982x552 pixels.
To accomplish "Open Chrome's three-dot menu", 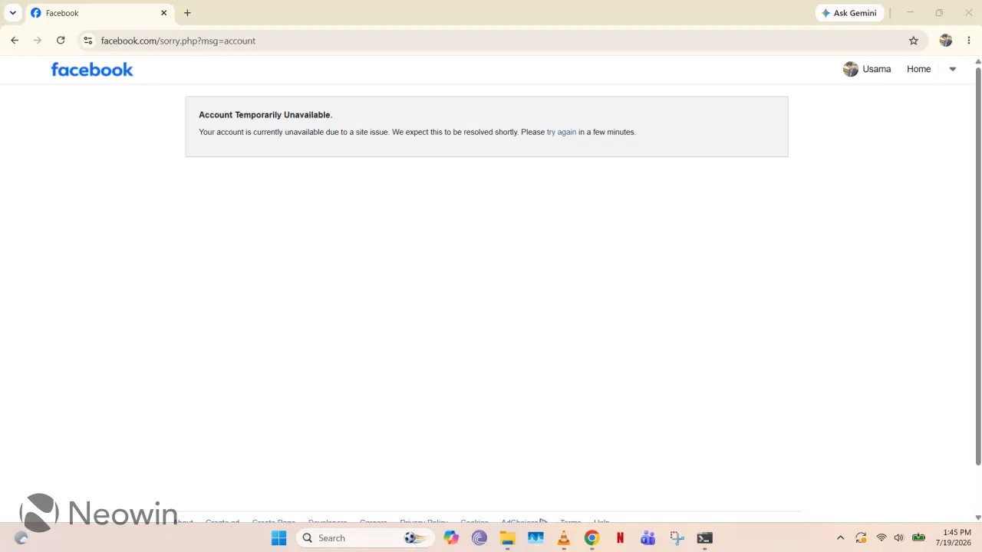I will 968,41.
